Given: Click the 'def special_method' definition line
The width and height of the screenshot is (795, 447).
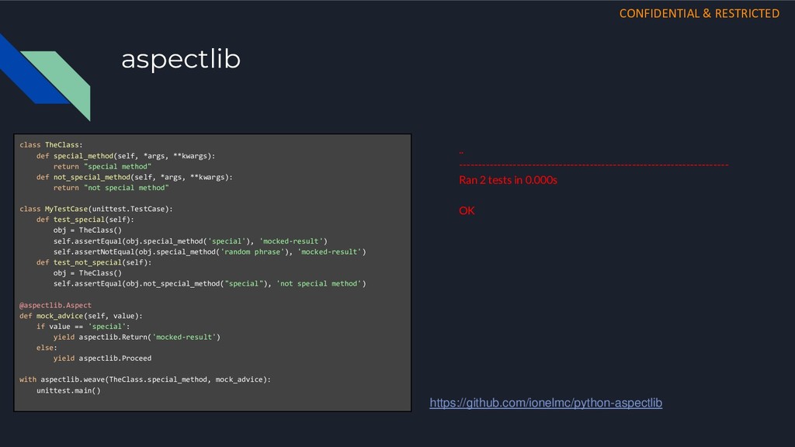Looking at the screenshot, I should 126,156.
